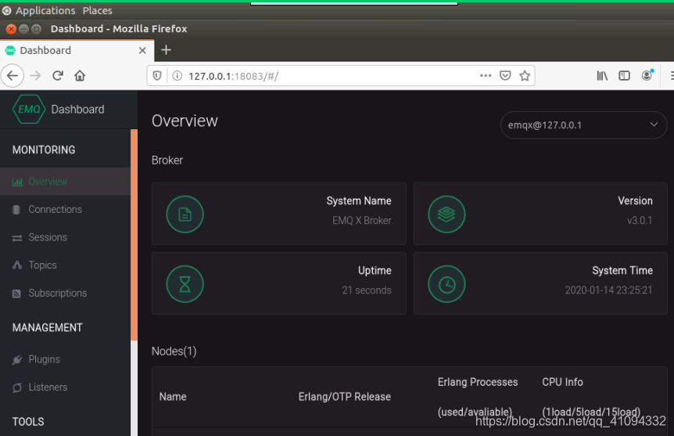Screen dimensions: 674x436
Task: Reload the page with the refresh icon
Action: tap(58, 76)
